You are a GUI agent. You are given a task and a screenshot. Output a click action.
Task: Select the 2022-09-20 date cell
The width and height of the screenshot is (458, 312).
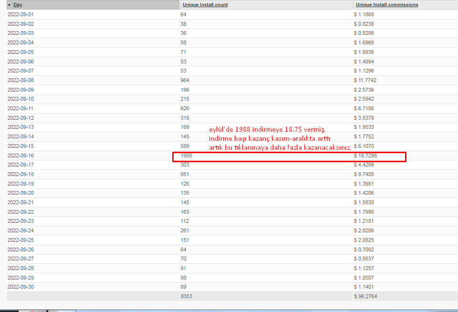pos(21,193)
